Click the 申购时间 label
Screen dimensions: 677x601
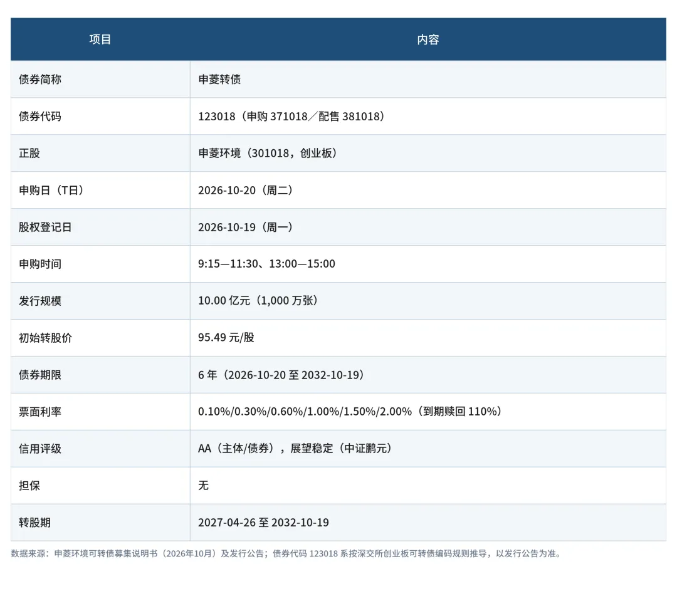pyautogui.click(x=39, y=264)
